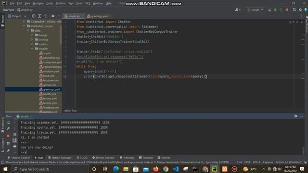Click the Print output icon in Run panel
The height and width of the screenshot is (173, 308).
15,146
